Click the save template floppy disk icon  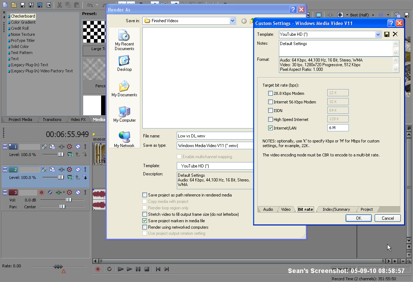pos(387,34)
